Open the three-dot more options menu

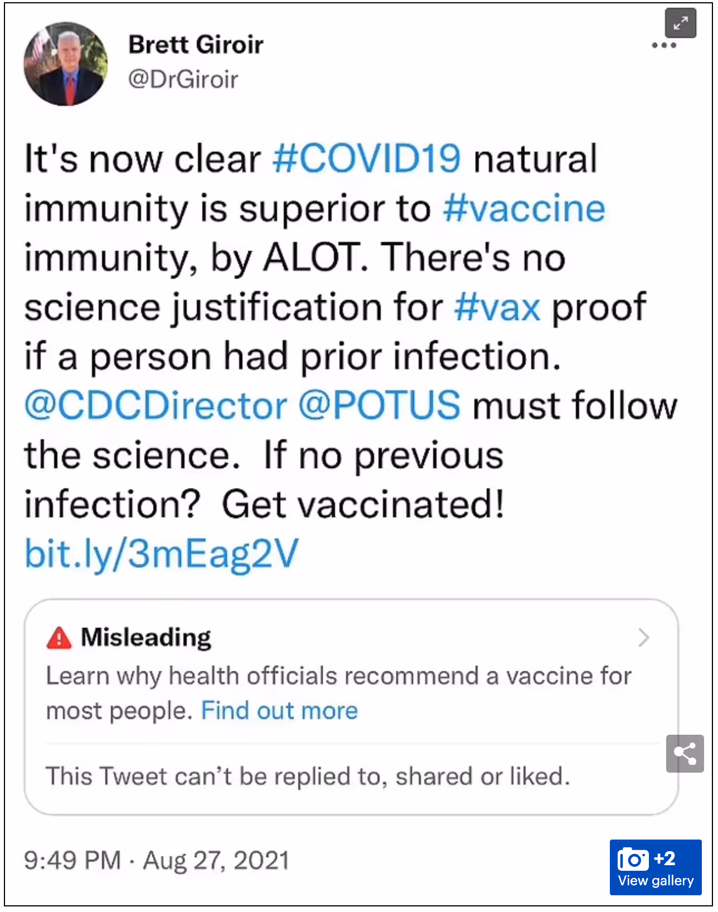(664, 46)
